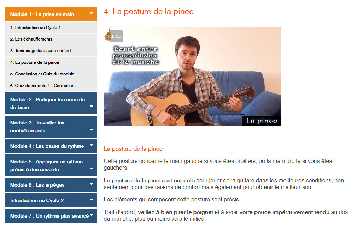Click the Module 4 Les bases du rythme title
The image size is (363, 225).
[x=47, y=146]
